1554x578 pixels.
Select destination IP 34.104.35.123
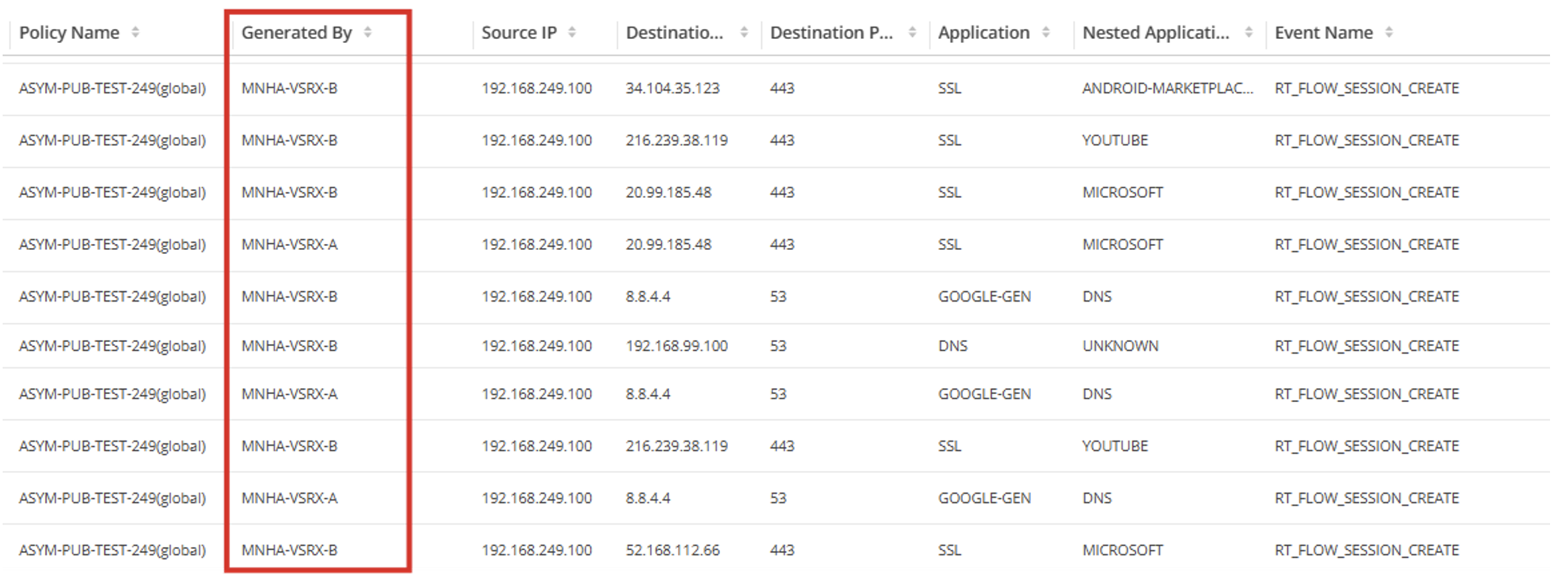(x=673, y=89)
